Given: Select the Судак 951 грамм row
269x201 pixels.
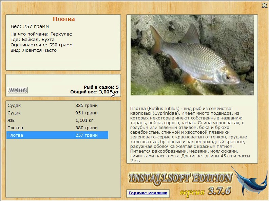Looking at the screenshot, I should point(57,113).
